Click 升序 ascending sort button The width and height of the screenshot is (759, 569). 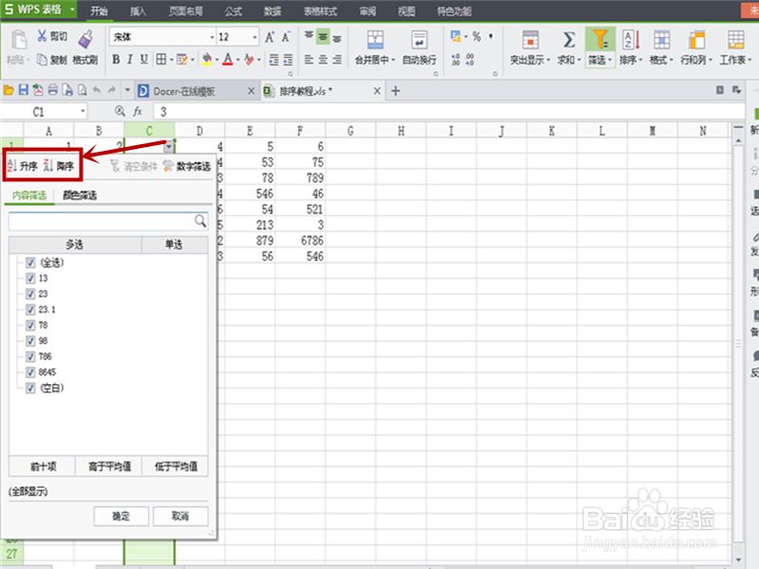[x=22, y=166]
